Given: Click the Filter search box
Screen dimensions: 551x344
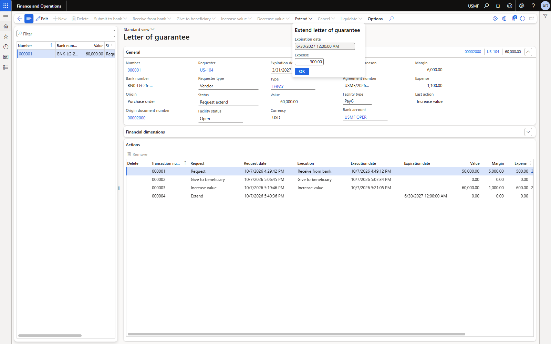Looking at the screenshot, I should pos(66,34).
